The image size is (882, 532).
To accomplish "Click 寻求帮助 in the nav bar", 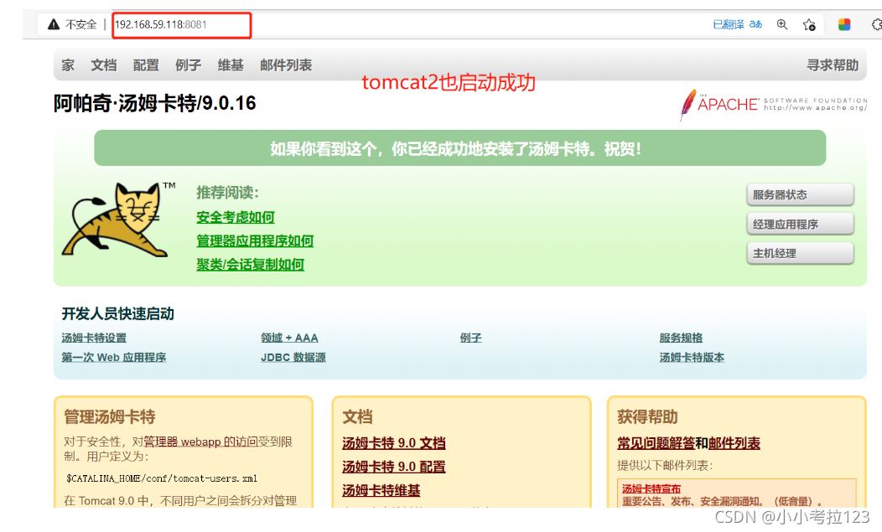I will [833, 65].
